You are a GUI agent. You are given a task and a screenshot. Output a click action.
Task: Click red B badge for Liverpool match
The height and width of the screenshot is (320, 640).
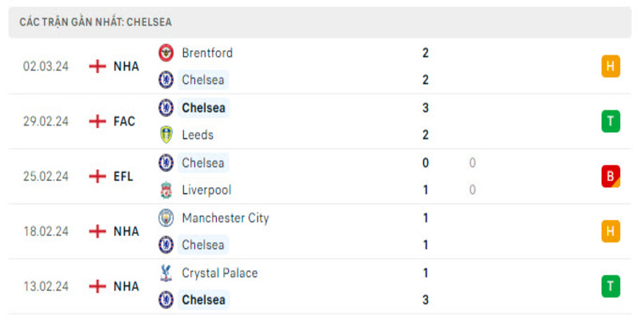[x=610, y=177]
